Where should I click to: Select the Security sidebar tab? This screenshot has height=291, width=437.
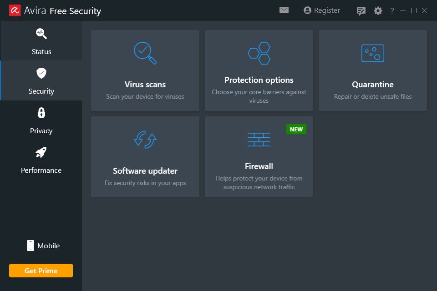[41, 81]
